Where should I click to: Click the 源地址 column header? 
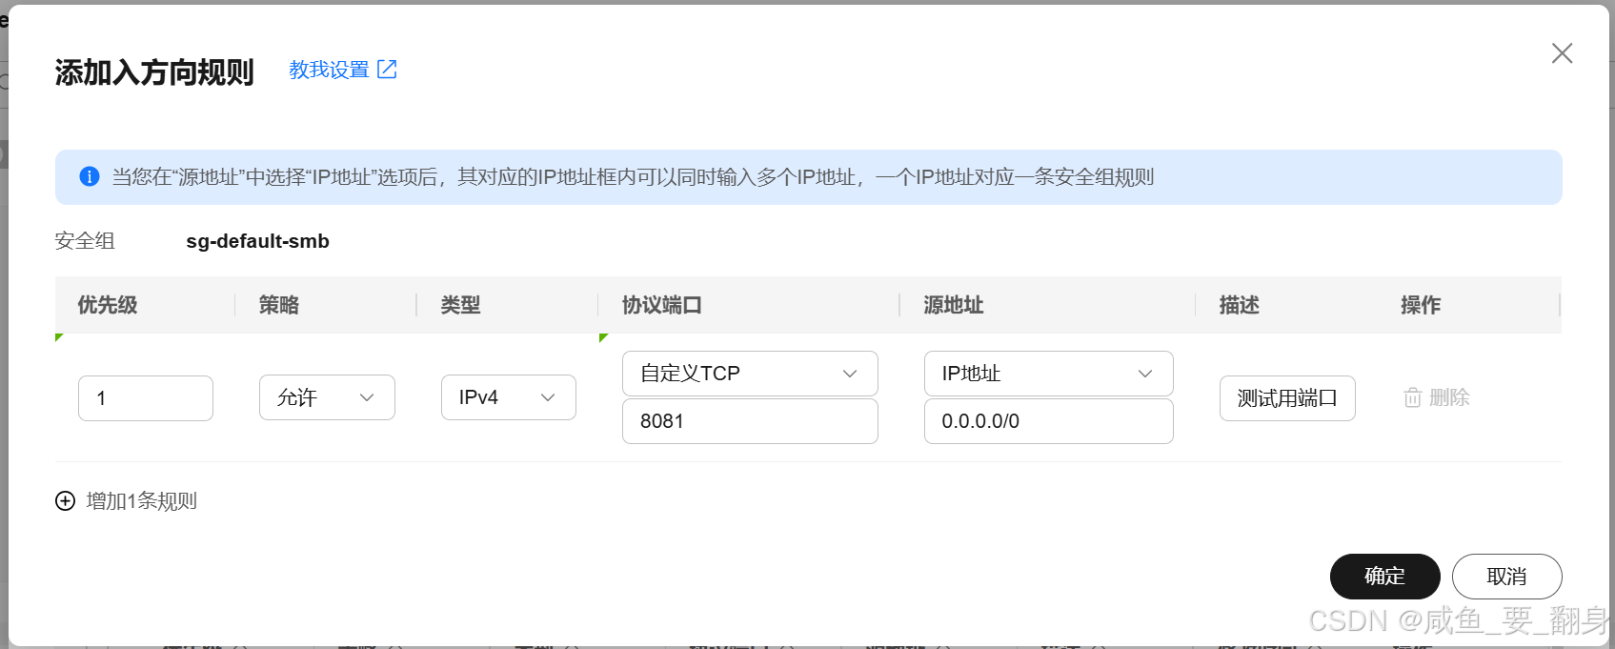953,305
